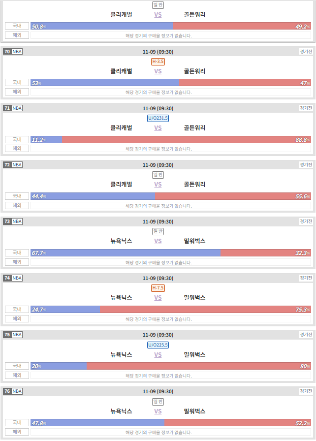This screenshot has height=441, width=316.
Task: Open the VS link in match 76
Action: pos(158,411)
